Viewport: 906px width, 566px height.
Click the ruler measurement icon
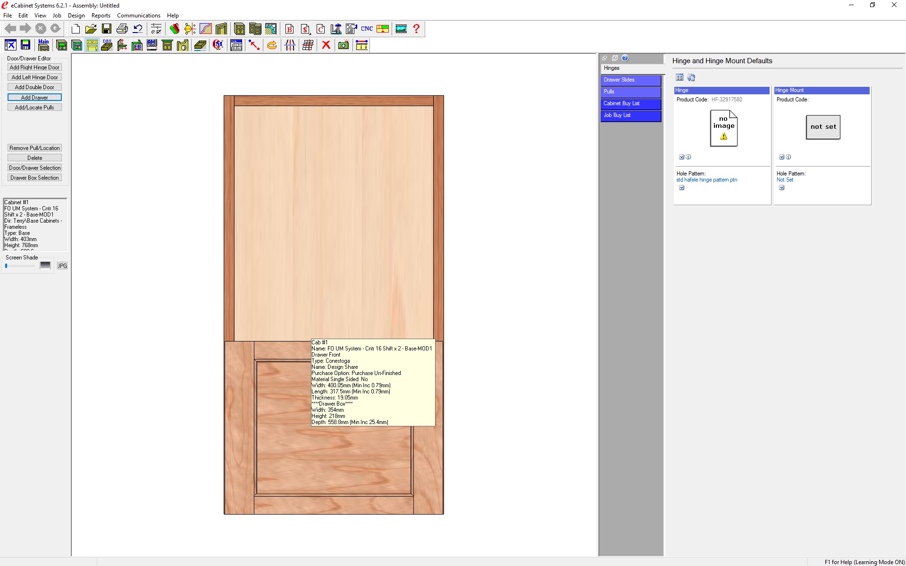pos(361,45)
